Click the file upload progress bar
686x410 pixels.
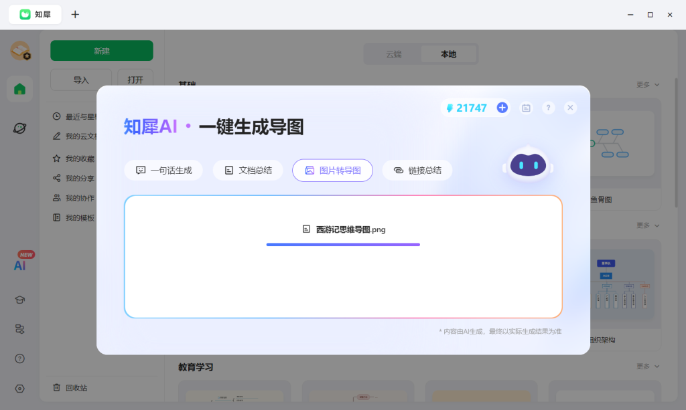point(343,245)
